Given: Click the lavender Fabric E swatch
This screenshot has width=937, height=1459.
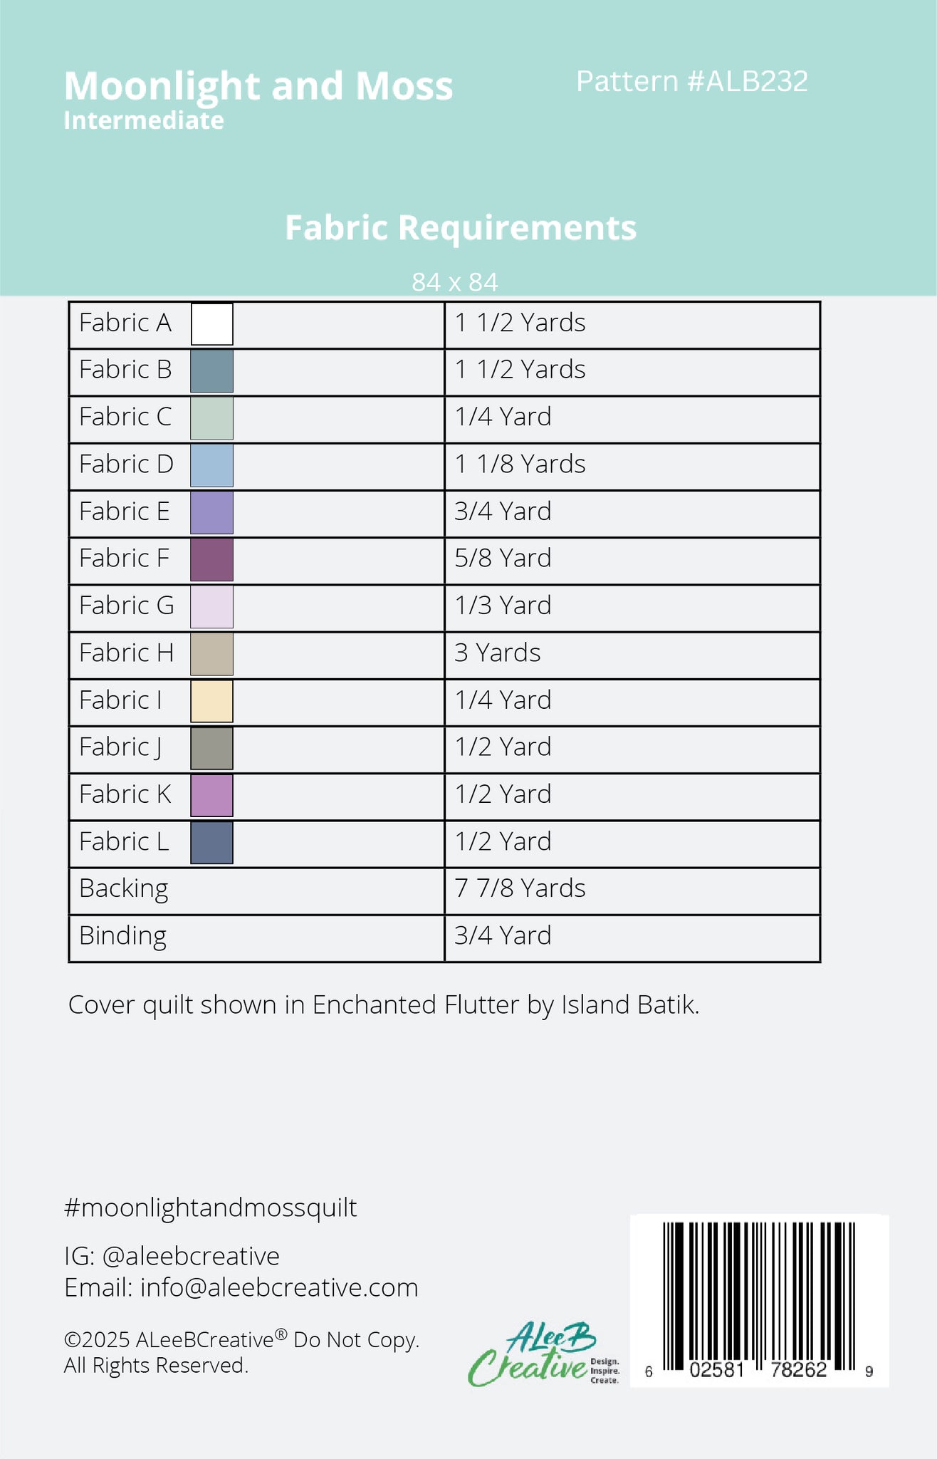Looking at the screenshot, I should pos(211,512).
